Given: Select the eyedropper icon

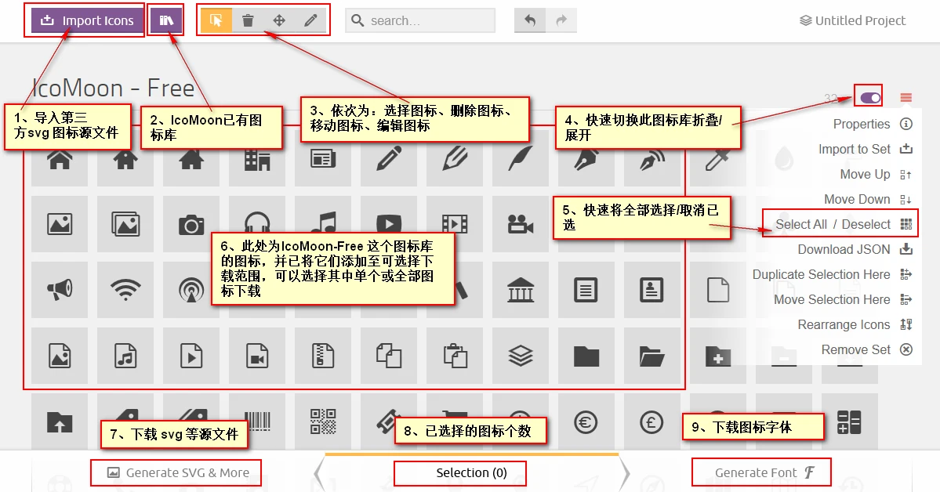Looking at the screenshot, I should pyautogui.click(x=718, y=158).
